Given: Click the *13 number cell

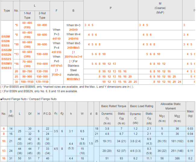Looking at the screenshot, I should pos(16,54).
